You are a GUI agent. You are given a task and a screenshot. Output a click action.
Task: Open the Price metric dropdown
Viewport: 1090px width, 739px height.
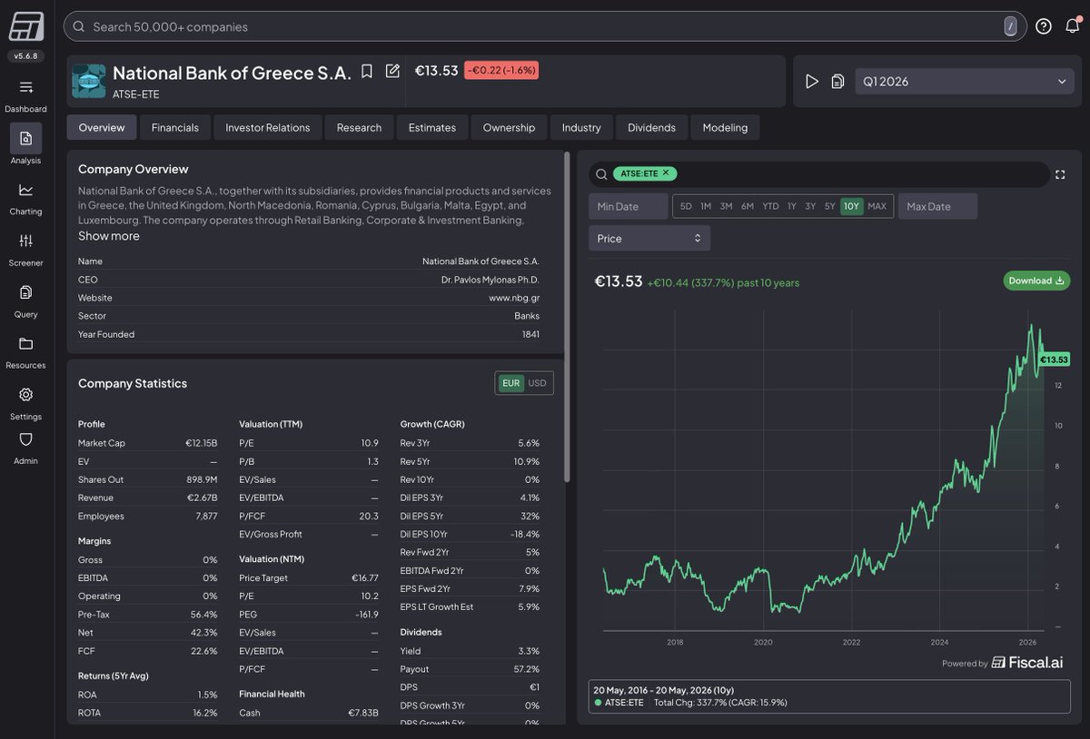649,239
